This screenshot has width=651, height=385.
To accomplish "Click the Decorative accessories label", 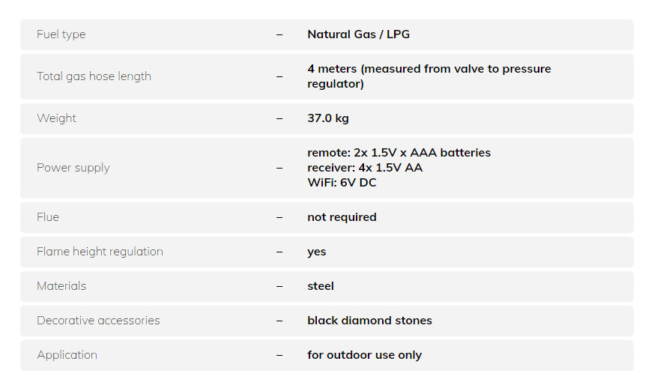I will 98,321.
